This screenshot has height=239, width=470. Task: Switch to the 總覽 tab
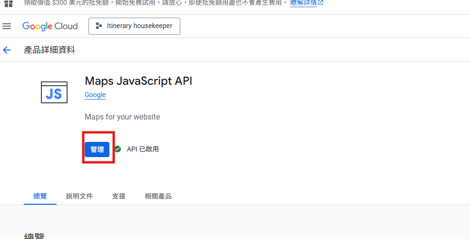[40, 197]
